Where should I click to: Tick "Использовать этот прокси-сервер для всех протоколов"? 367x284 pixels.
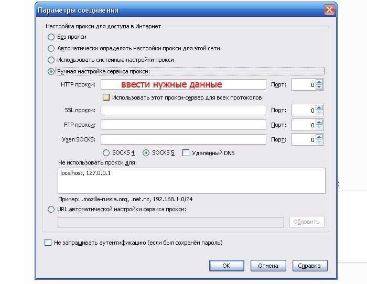106,97
